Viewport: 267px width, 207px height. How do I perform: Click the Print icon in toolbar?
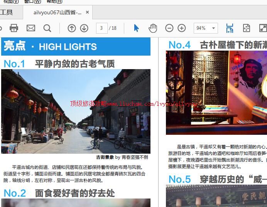point(14,28)
